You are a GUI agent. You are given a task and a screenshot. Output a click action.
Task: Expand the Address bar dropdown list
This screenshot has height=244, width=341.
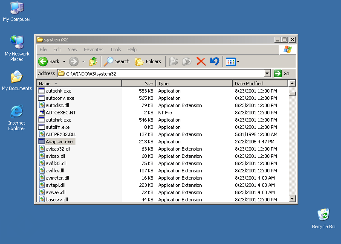click(x=267, y=73)
